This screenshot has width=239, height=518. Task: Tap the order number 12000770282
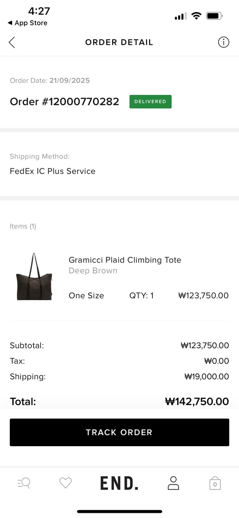point(64,102)
